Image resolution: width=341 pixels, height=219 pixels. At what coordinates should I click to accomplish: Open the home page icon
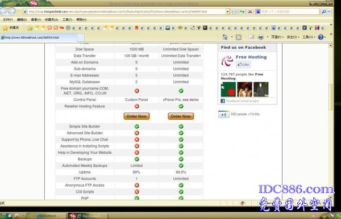click(x=225, y=37)
